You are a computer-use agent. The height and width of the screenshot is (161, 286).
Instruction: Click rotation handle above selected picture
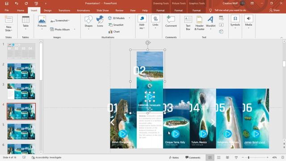[148, 42]
